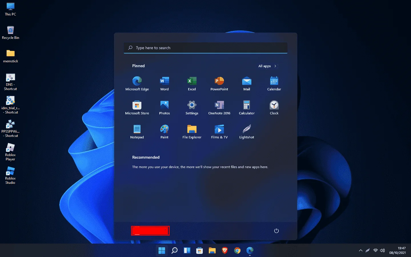Open Microsoft Edge from pinned apps
Viewport: 411px width, 257px height.
coord(137,83)
